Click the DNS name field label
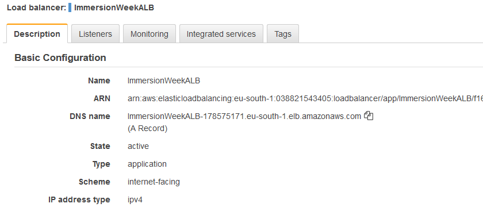483x211 pixels. (90, 117)
